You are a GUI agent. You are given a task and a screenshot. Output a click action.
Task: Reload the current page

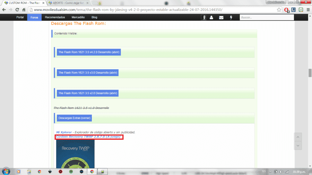click(17, 10)
